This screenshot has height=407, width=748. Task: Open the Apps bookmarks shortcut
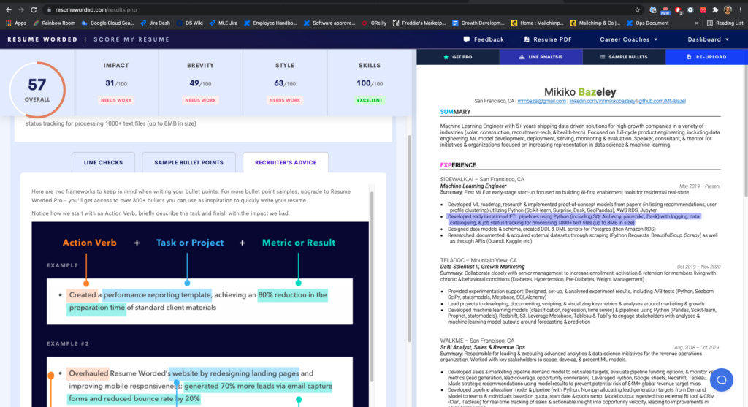pyautogui.click(x=16, y=23)
